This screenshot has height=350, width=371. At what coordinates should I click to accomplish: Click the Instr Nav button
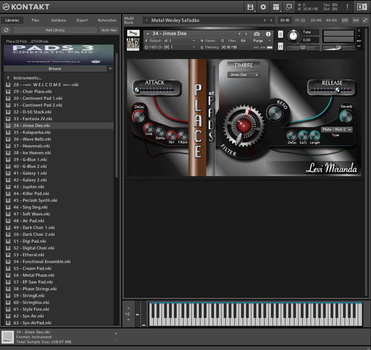109,30
